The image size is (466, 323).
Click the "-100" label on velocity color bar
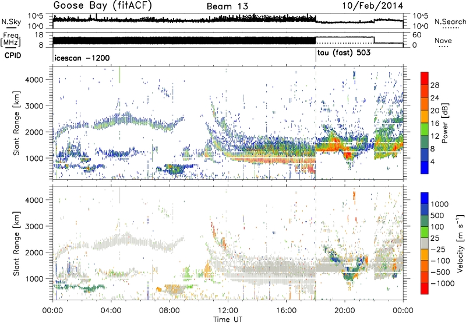click(440, 261)
